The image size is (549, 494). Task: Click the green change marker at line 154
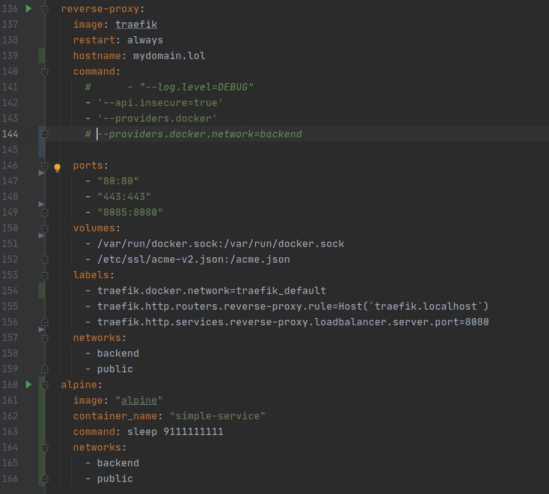pyautogui.click(x=42, y=290)
